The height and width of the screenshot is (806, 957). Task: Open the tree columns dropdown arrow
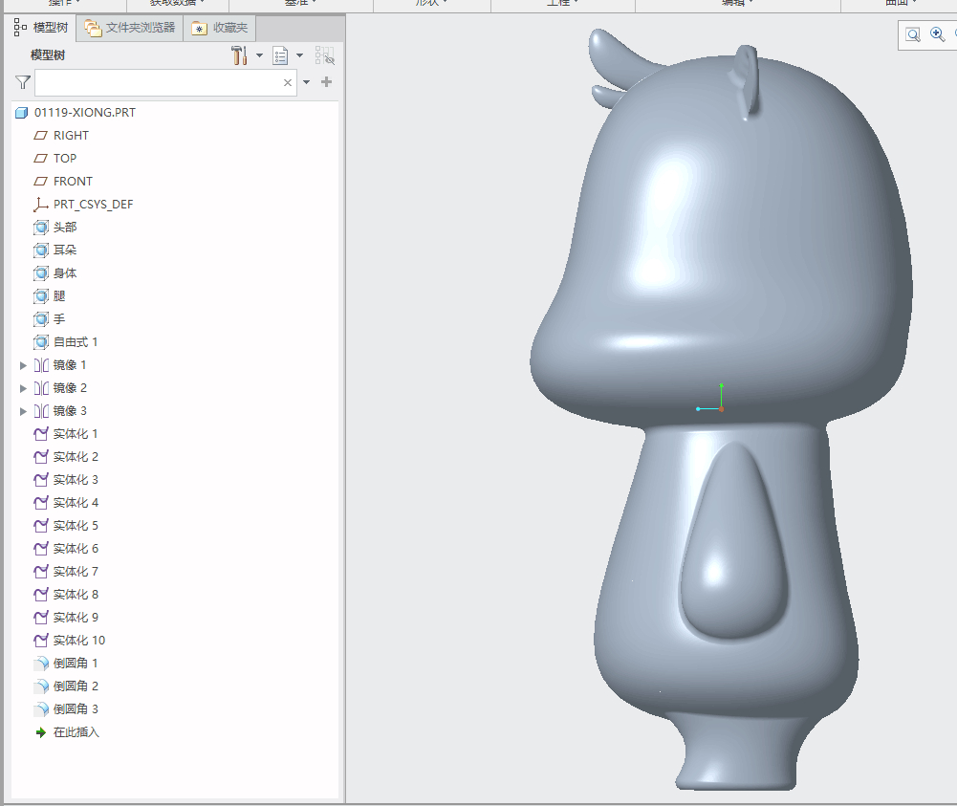[x=299, y=55]
